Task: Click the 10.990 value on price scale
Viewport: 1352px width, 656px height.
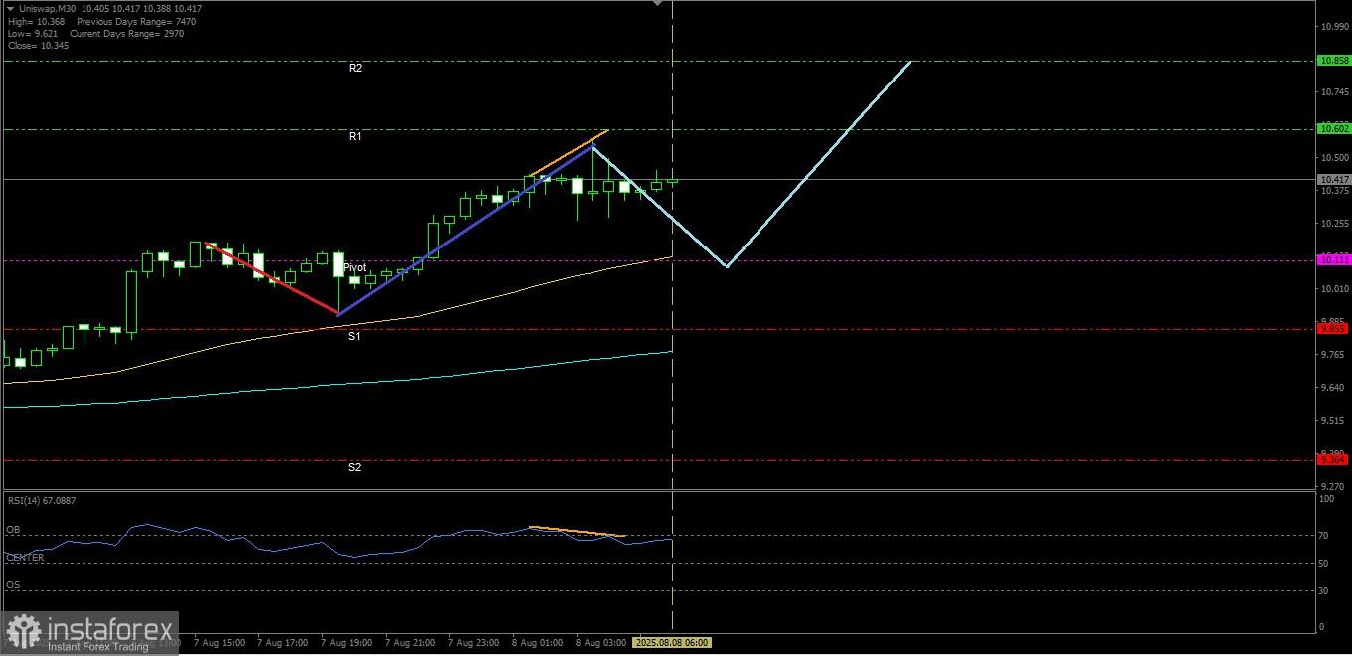Action: coord(1333,27)
